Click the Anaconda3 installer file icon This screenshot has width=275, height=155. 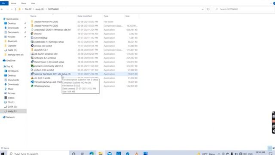point(32,30)
